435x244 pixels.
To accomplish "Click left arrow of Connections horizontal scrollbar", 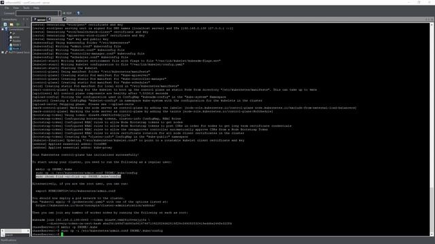I will (x=3, y=230).
